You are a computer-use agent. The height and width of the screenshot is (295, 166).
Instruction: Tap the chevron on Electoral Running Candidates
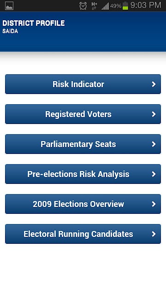(x=154, y=234)
